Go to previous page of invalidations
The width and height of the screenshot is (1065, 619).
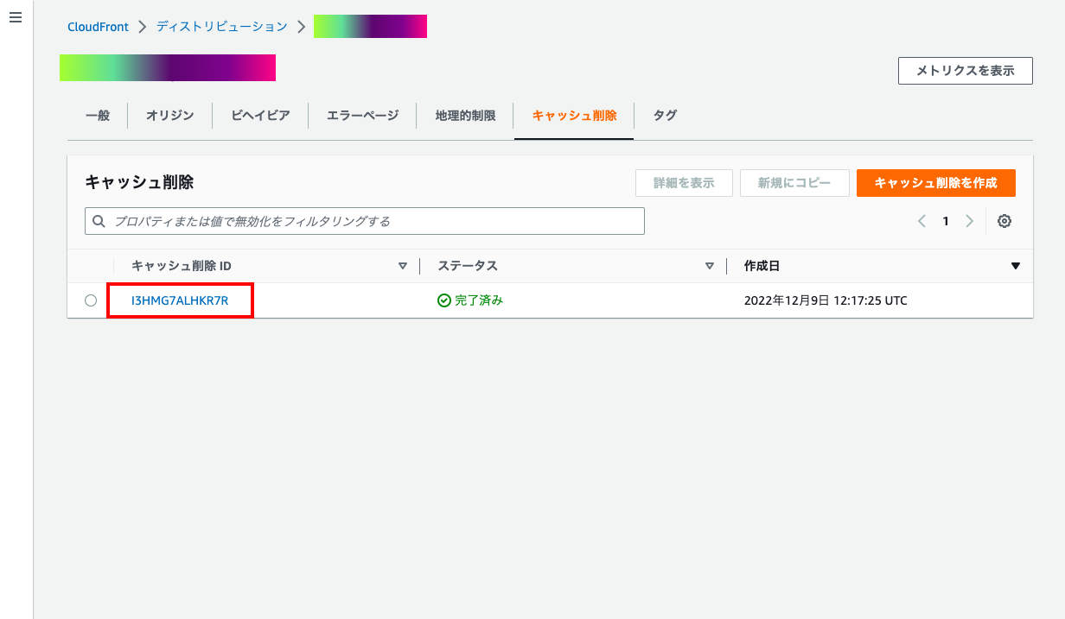(x=922, y=221)
